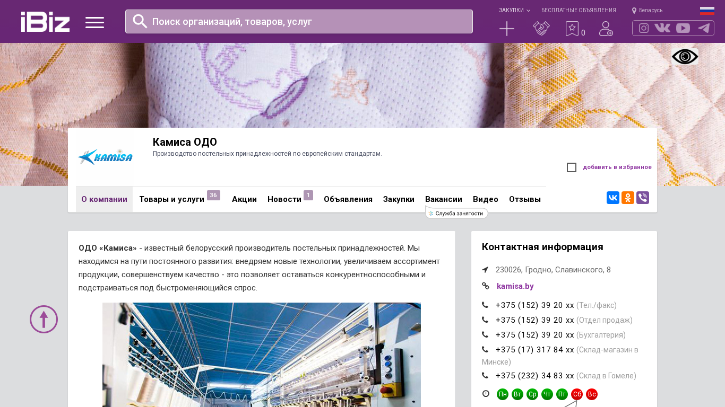Open the Акции tab
The width and height of the screenshot is (725, 407).
click(244, 199)
